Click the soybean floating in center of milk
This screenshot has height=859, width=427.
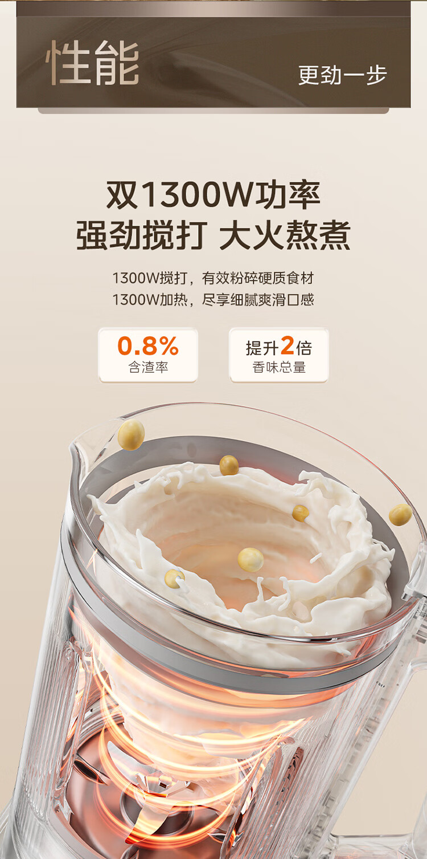(x=251, y=559)
